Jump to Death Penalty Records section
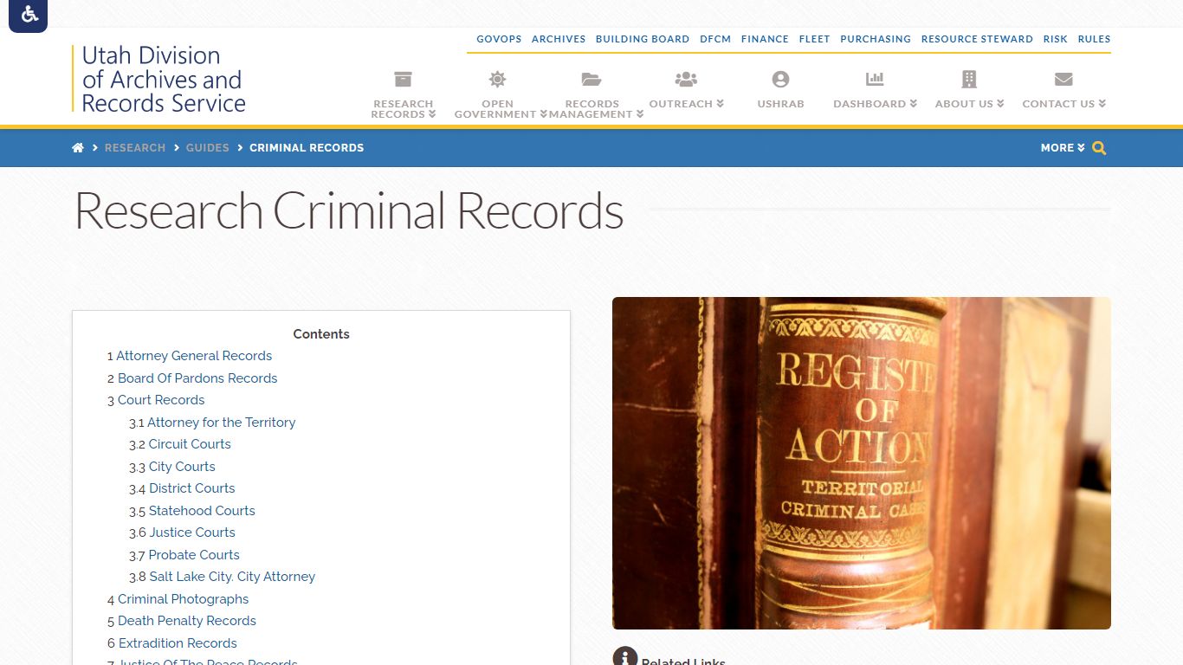1183x665 pixels. click(187, 621)
